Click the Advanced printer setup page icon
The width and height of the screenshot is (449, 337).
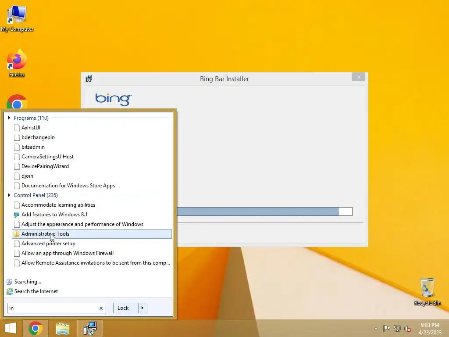tap(17, 244)
